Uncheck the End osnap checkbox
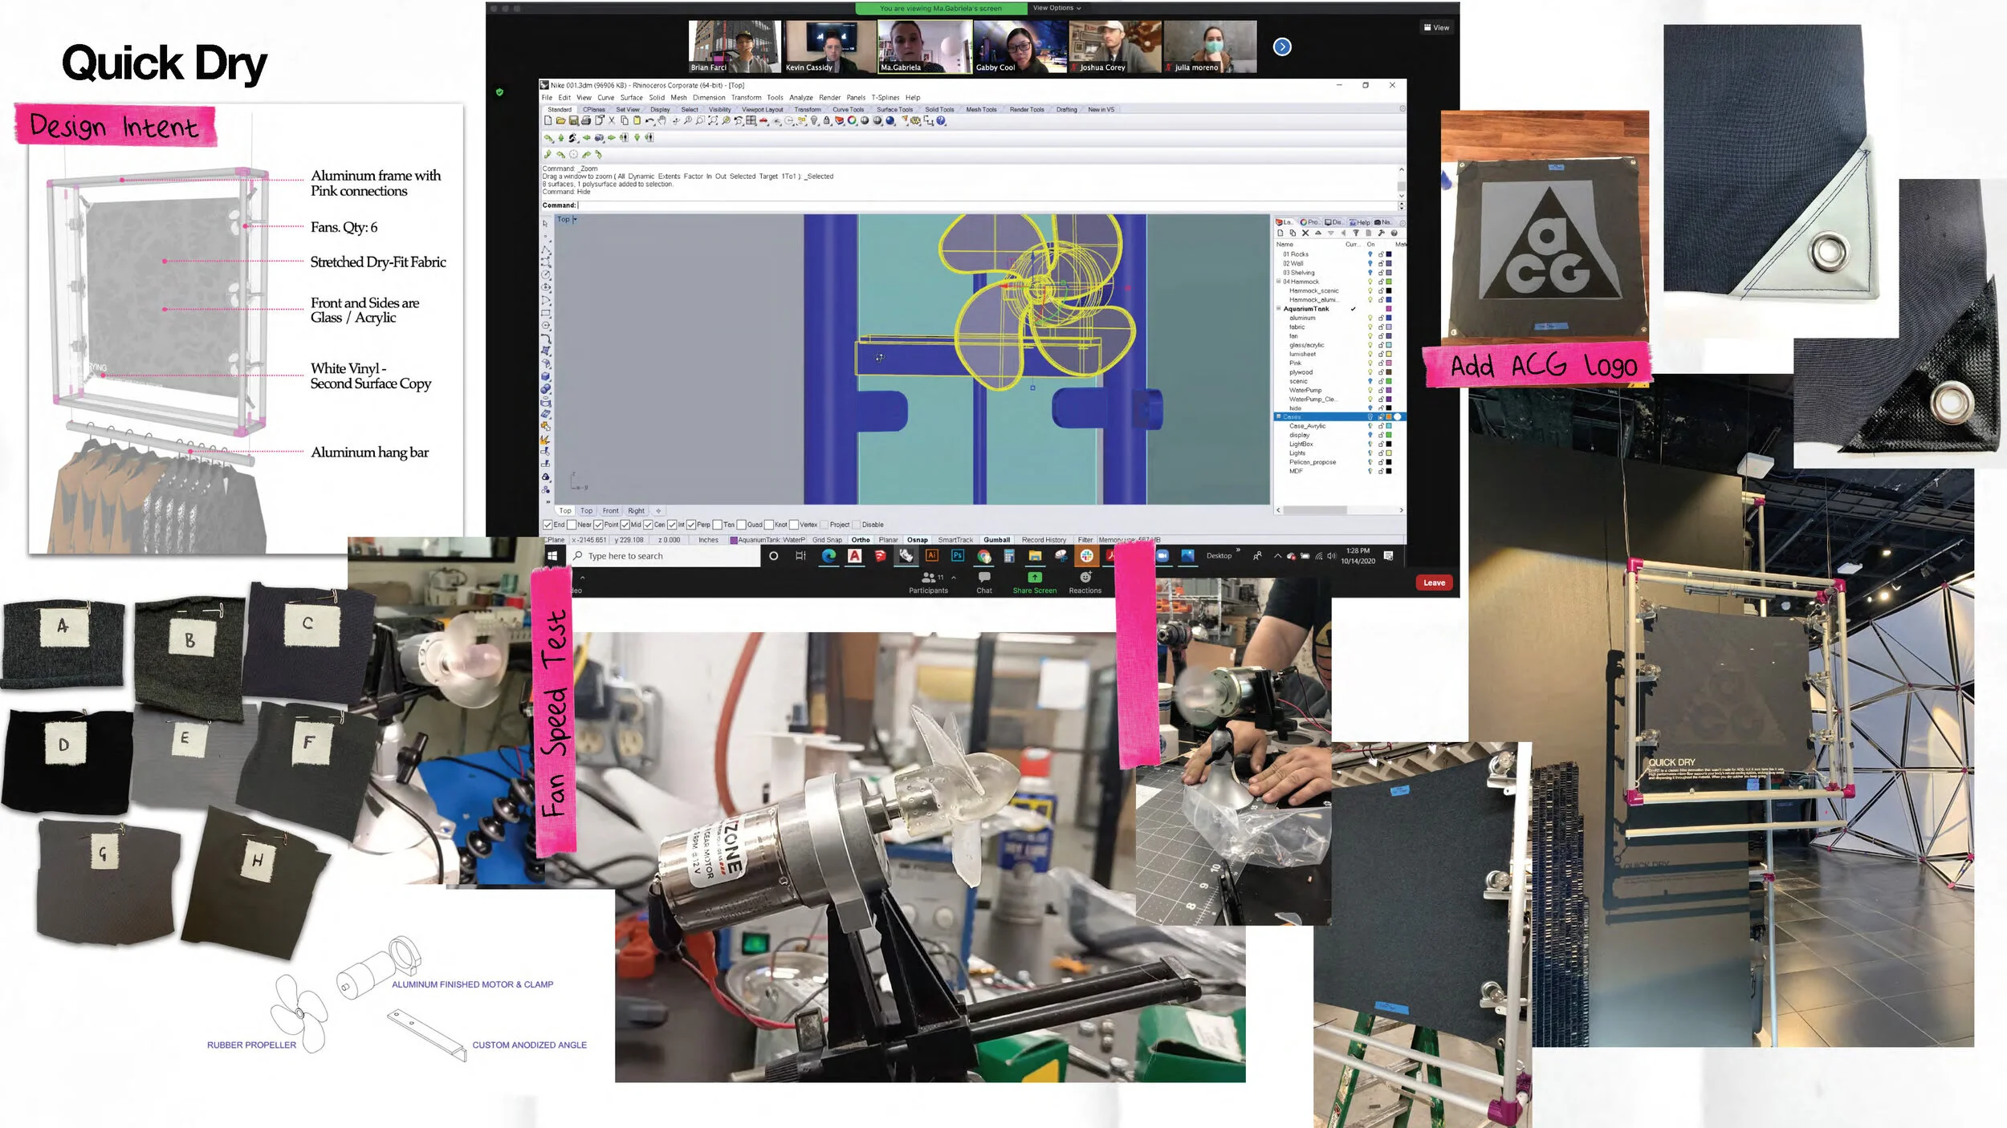The height and width of the screenshot is (1128, 2007). [x=548, y=525]
